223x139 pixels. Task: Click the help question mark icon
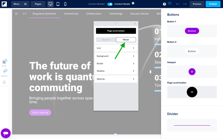[164, 4]
